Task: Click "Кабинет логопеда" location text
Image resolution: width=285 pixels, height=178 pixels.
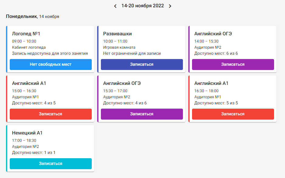Action: coord(29,47)
